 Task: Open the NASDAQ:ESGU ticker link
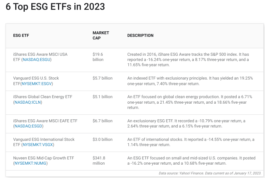pyautogui.click(x=37, y=60)
